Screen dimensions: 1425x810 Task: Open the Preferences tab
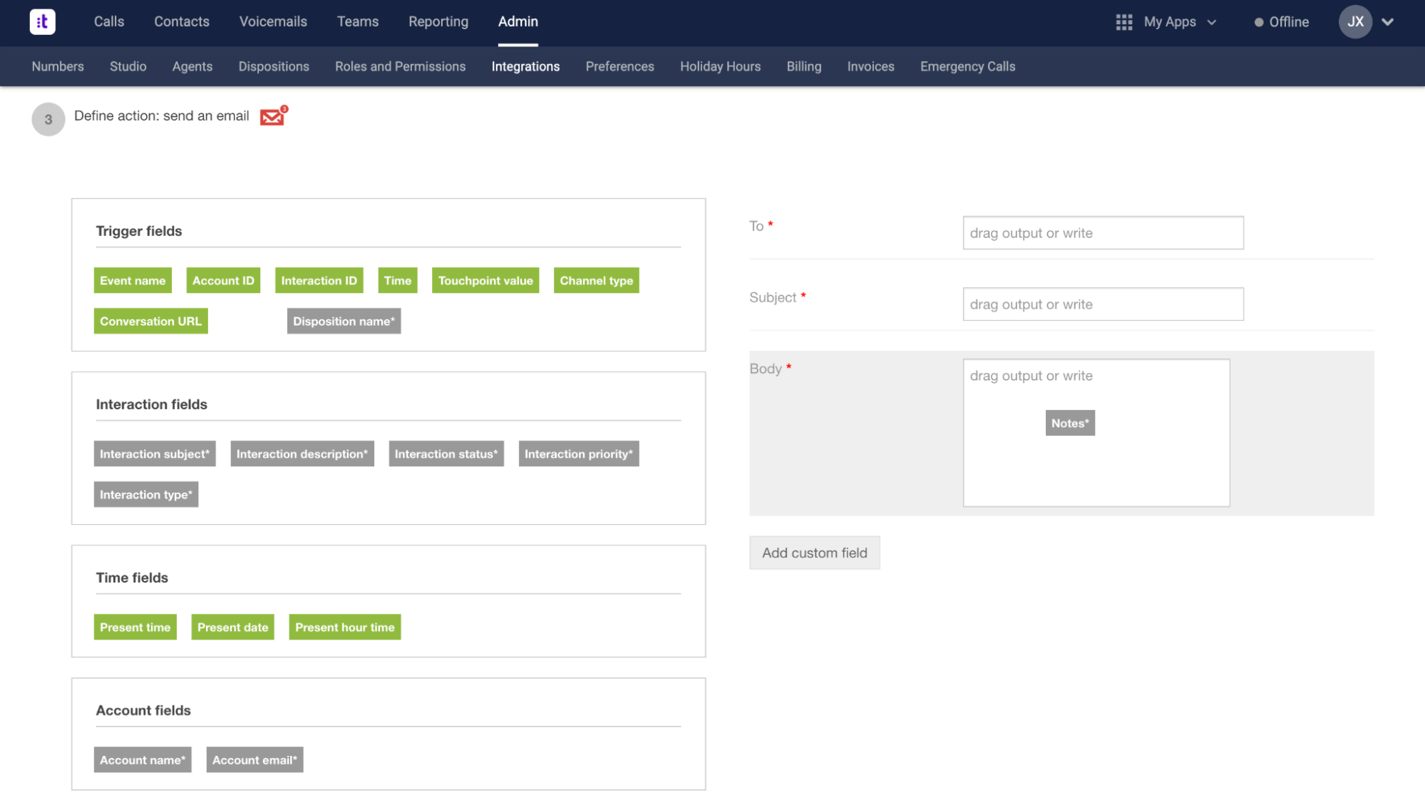coord(619,66)
